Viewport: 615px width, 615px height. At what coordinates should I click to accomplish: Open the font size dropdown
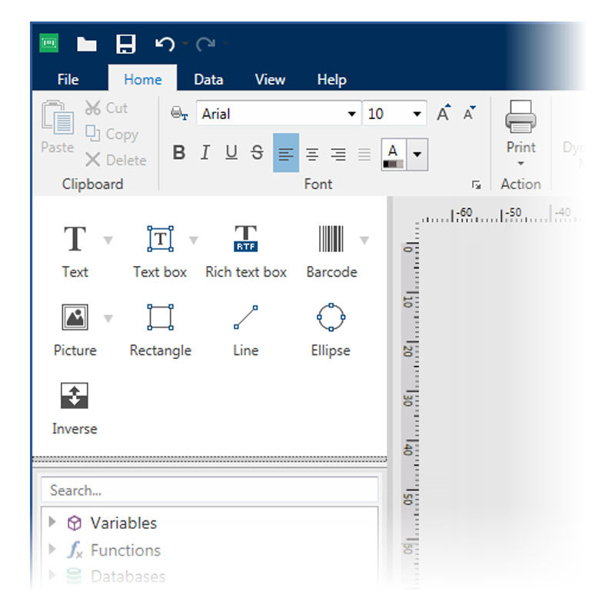(x=415, y=113)
